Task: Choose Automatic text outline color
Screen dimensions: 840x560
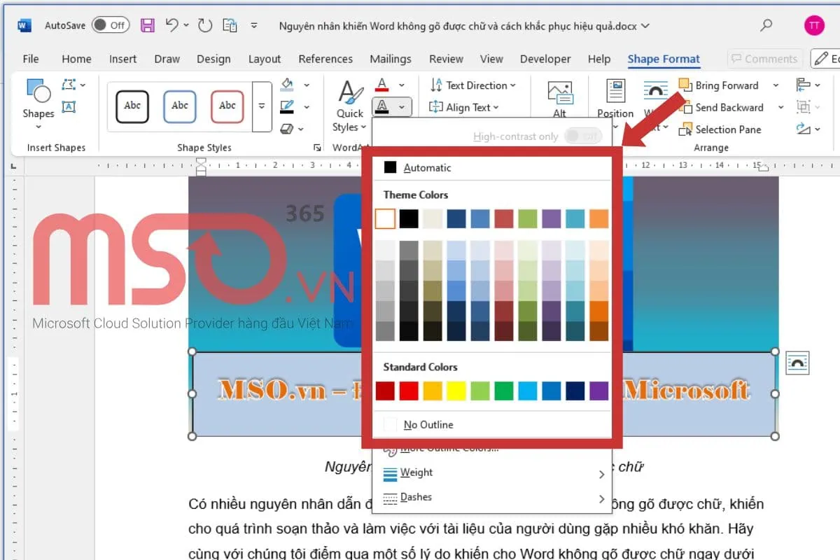Action: (427, 167)
